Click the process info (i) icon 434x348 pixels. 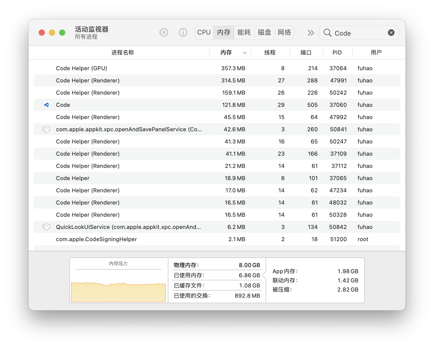(183, 33)
